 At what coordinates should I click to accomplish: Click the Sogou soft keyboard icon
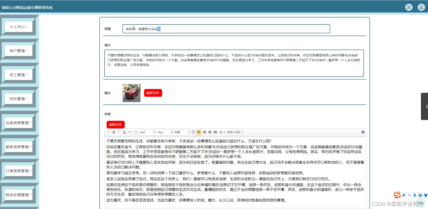pos(420,195)
